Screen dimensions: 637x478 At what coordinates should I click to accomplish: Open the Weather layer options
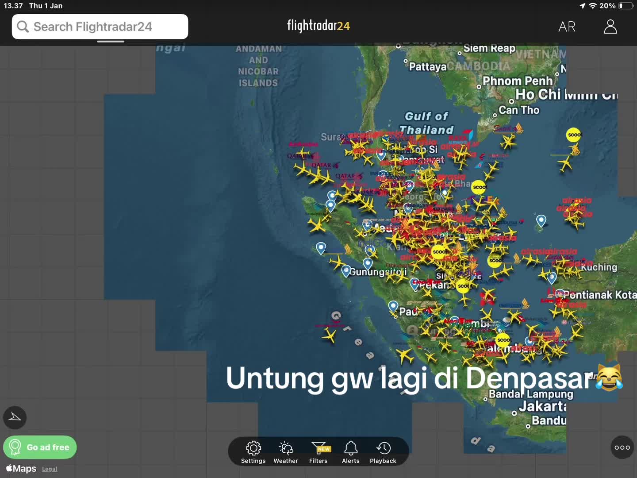(x=286, y=452)
